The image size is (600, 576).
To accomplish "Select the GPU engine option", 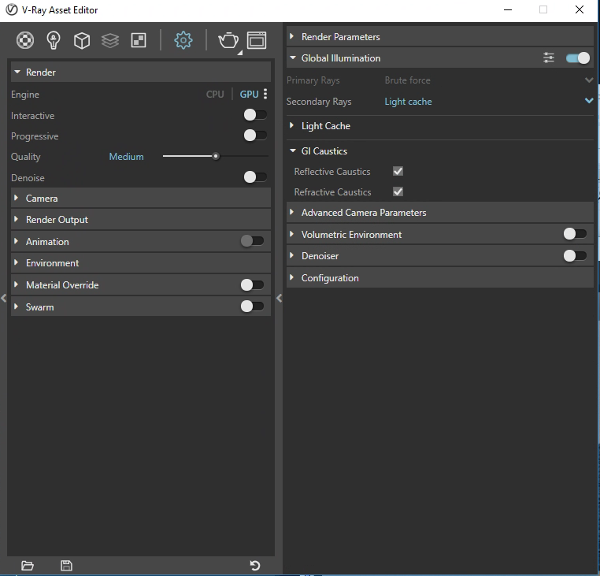I will 249,95.
